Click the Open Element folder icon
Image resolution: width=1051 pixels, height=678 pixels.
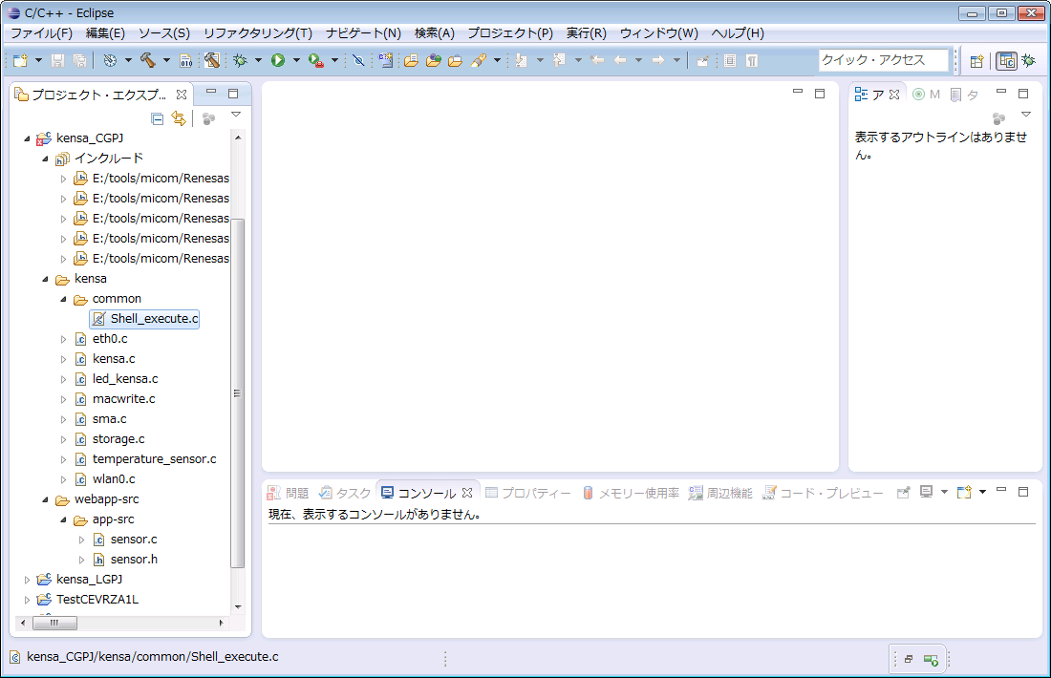[411, 60]
